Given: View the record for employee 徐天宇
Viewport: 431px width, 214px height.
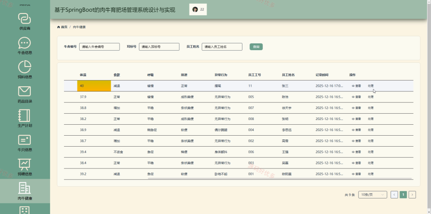Looking at the screenshot, I should (356, 108).
